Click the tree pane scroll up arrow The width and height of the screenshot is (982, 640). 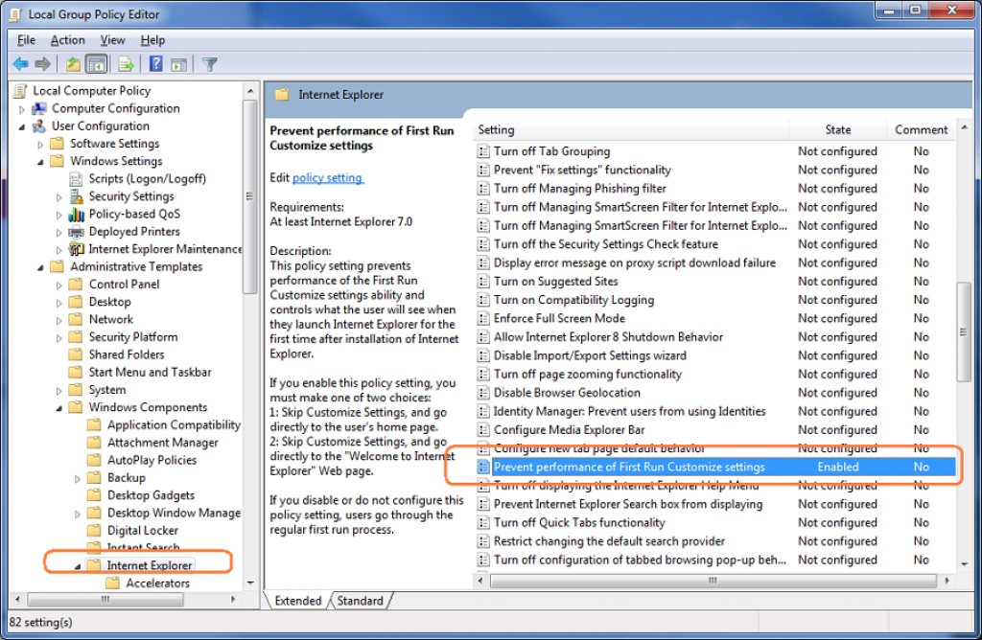pyautogui.click(x=250, y=91)
